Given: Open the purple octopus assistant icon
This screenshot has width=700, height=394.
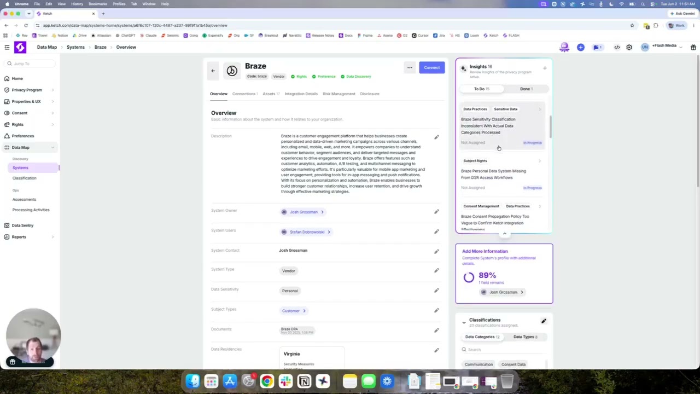Looking at the screenshot, I should click(x=564, y=48).
